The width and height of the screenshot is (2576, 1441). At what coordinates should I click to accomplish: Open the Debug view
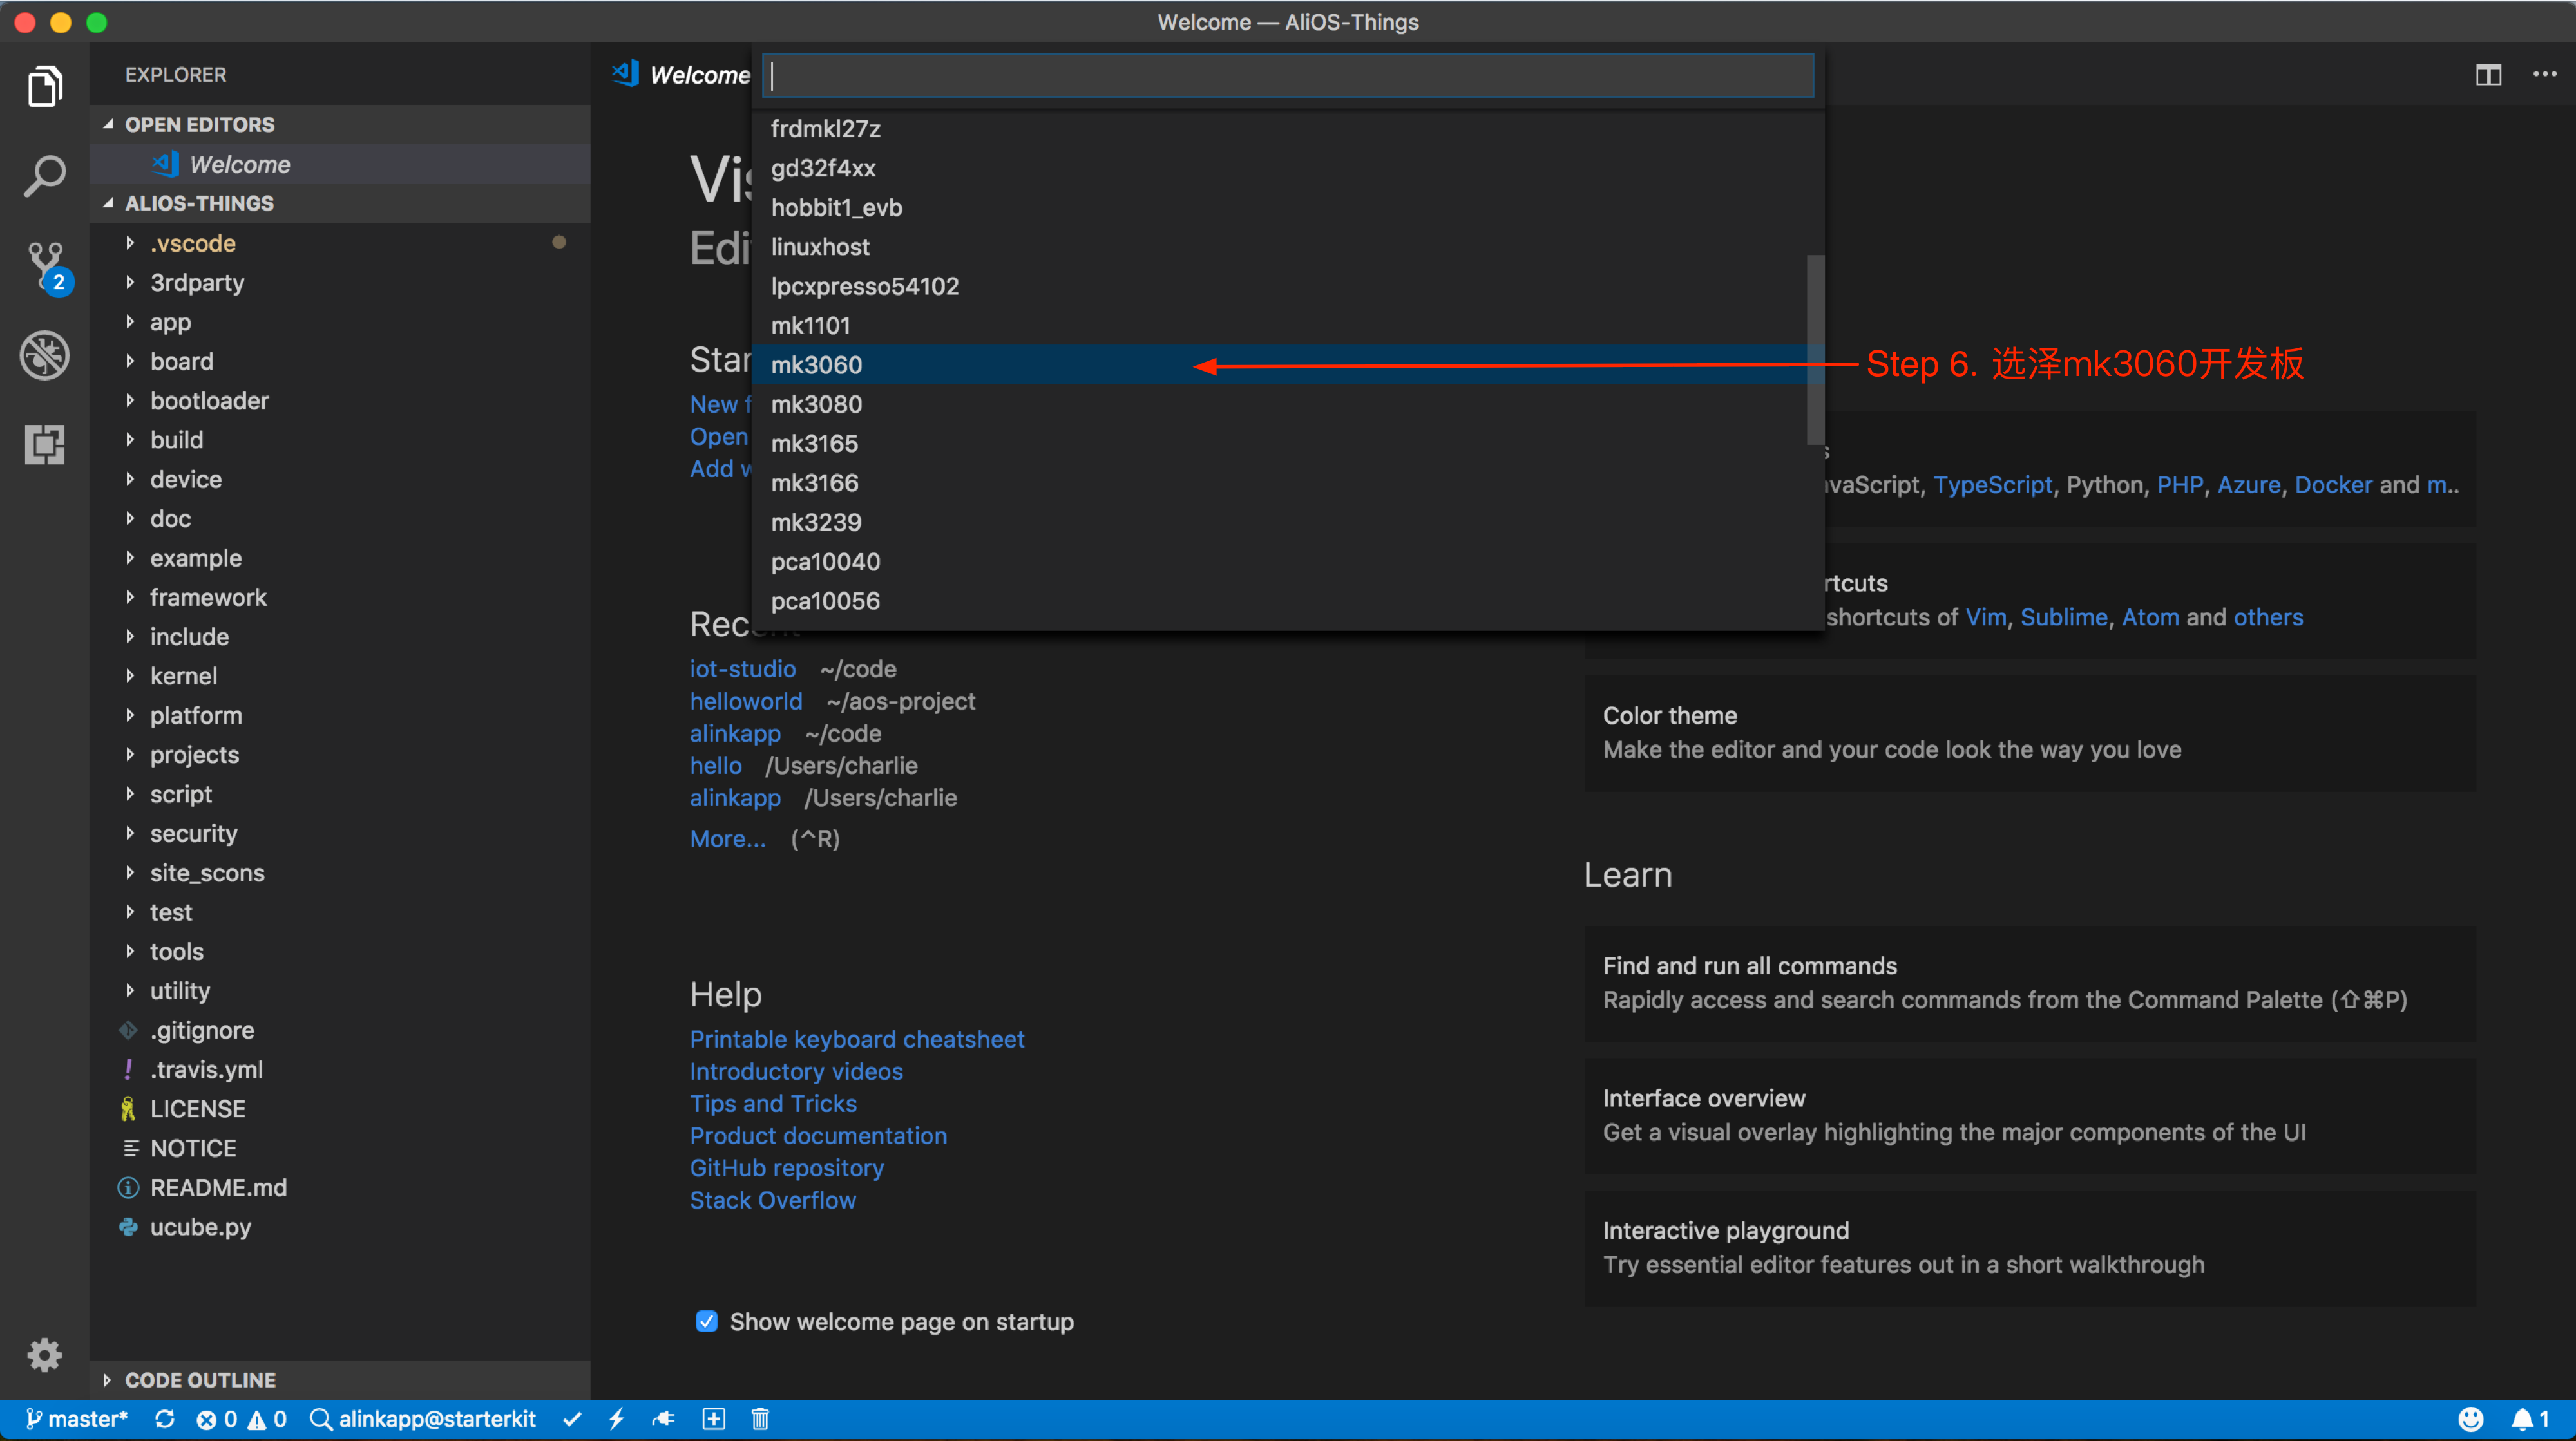(45, 355)
